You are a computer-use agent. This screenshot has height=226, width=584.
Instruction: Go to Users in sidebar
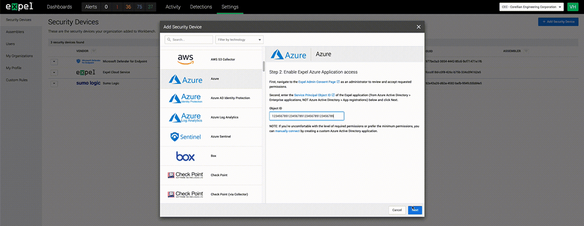(11, 44)
